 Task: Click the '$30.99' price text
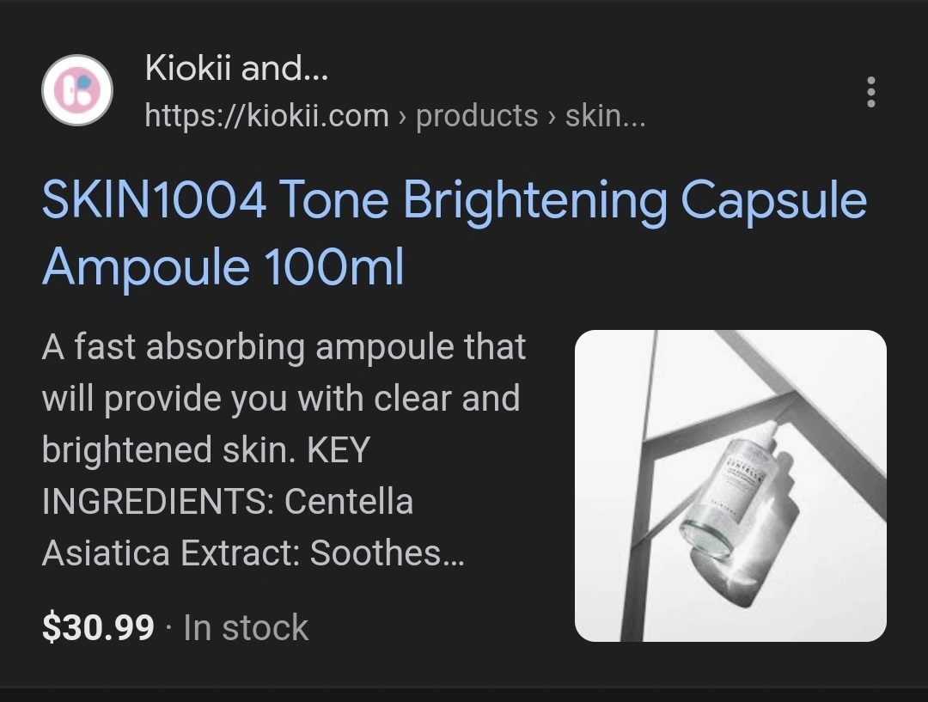pyautogui.click(x=98, y=627)
